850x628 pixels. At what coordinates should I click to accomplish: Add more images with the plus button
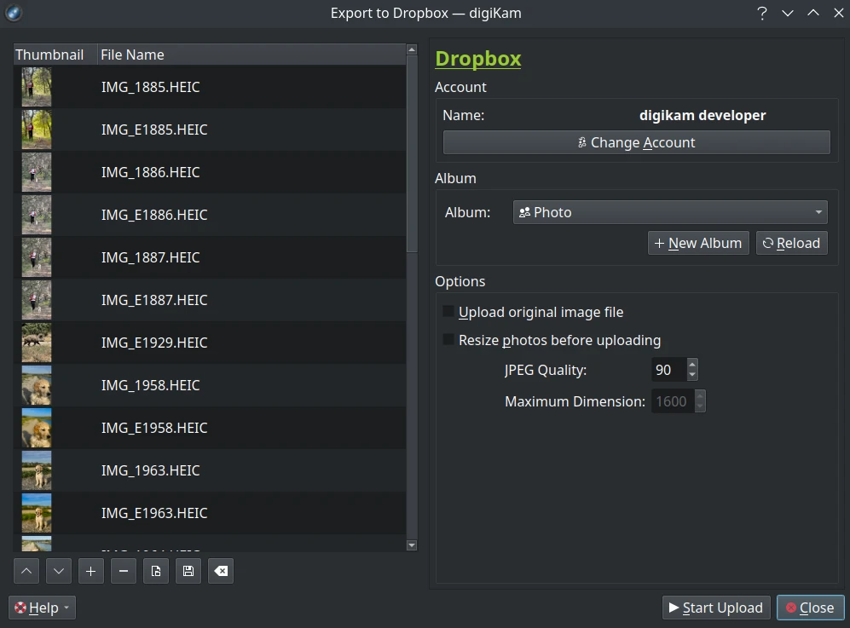90,571
